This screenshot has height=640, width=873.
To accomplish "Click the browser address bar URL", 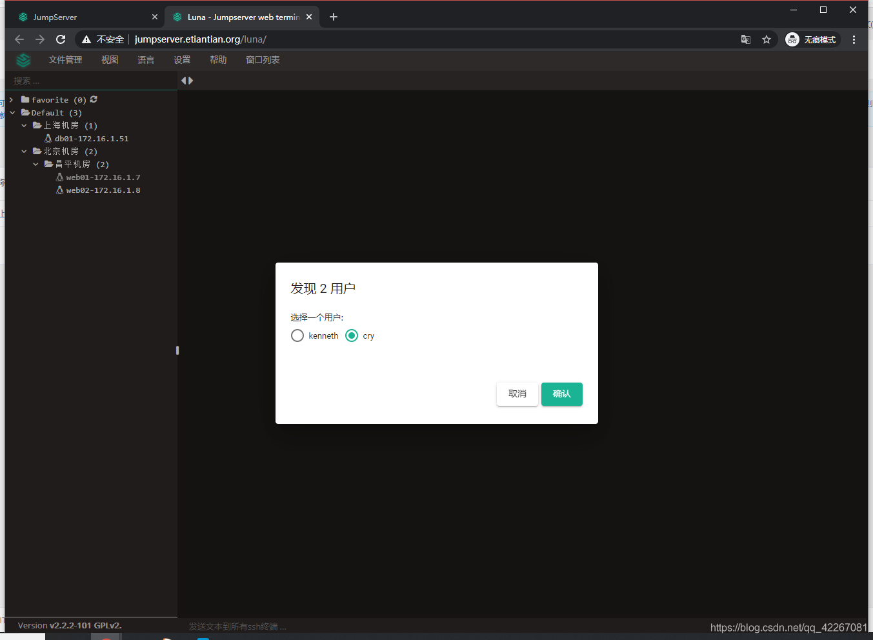I will (x=200, y=39).
